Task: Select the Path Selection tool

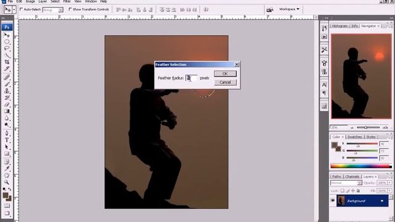Action: pyautogui.click(x=7, y=147)
